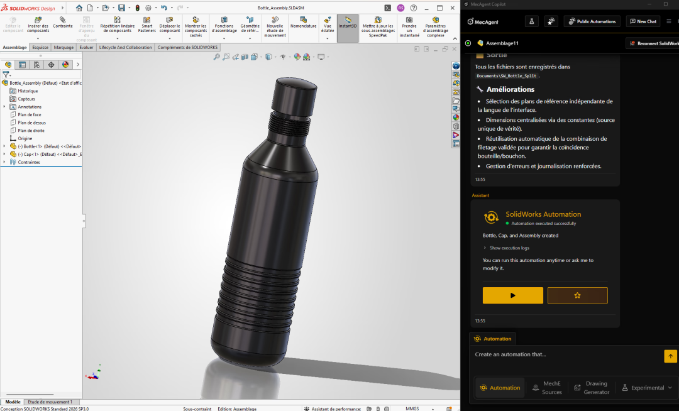Click Vue éclatée tool
Screen dimensions: 679x411
click(x=328, y=25)
